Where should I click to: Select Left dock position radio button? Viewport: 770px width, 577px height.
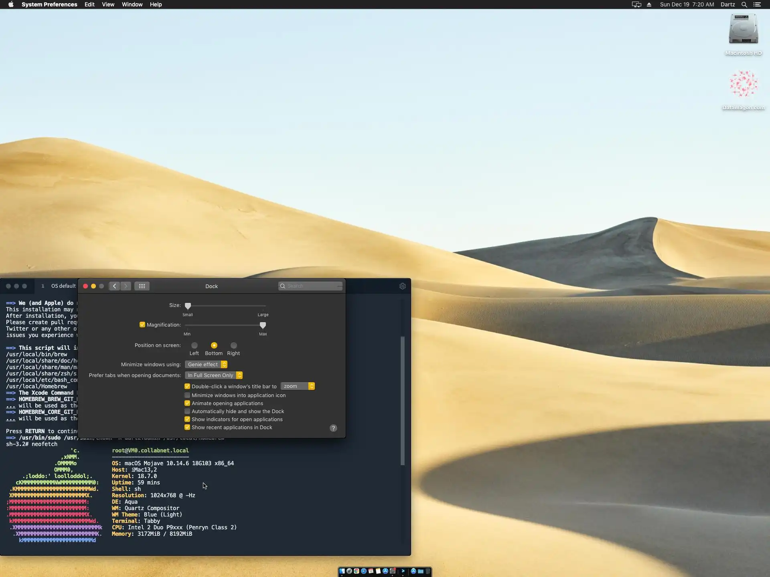[x=194, y=345]
